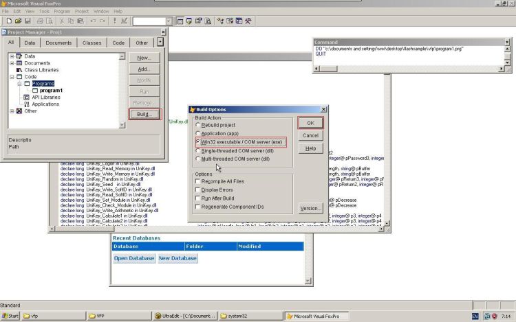The width and height of the screenshot is (516, 322).
Task: Select Win32 executable / COM server radio
Action: 197,142
